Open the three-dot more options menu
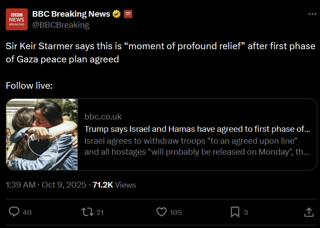Image resolution: width=320 pixels, height=228 pixels. [312, 14]
